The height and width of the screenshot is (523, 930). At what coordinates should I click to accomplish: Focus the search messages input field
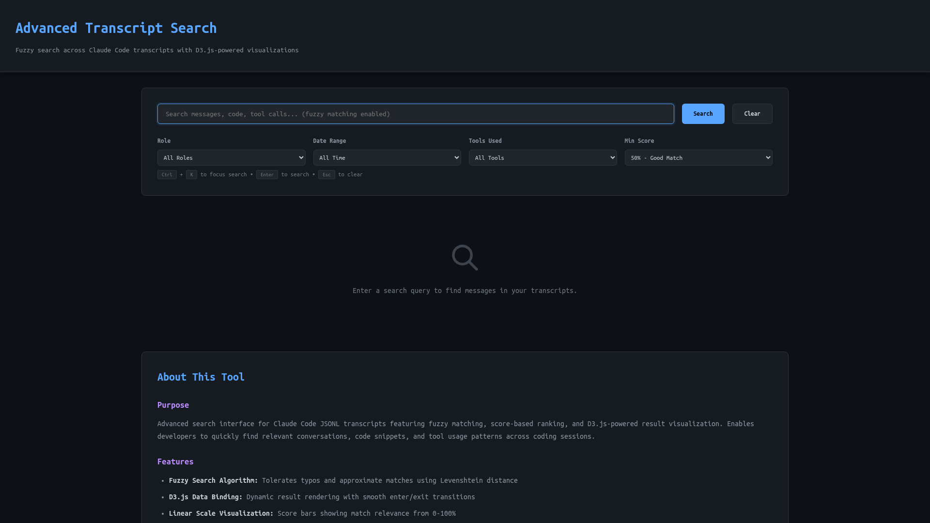[x=415, y=114]
